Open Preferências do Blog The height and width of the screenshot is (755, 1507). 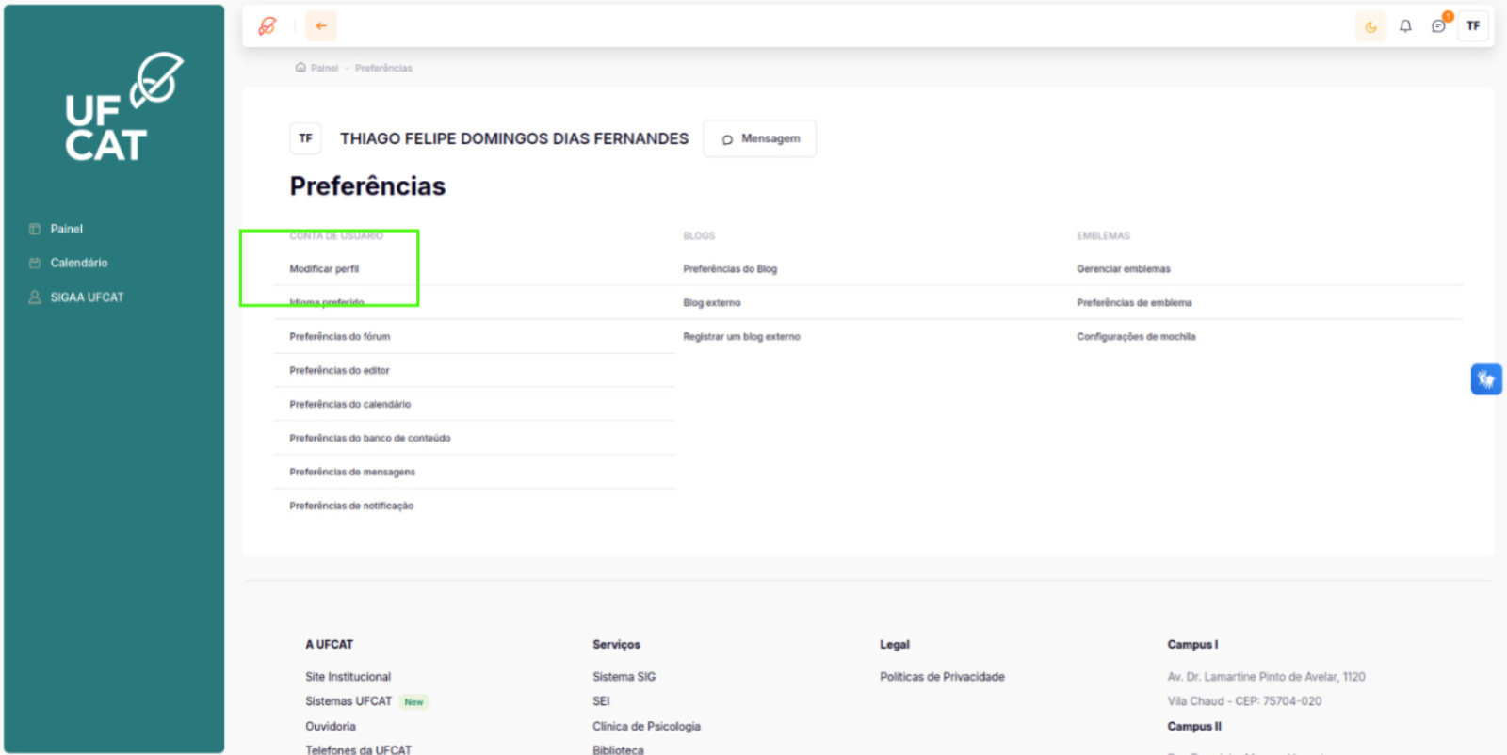(730, 269)
